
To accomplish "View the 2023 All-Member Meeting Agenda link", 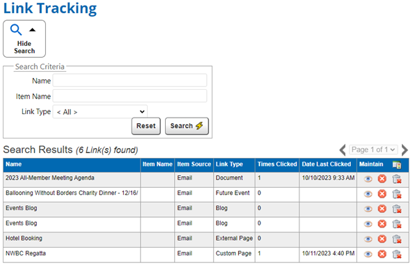I will click(368, 179).
